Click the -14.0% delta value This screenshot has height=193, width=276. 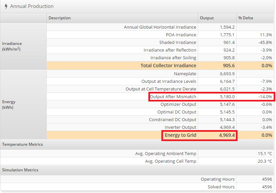265,96
